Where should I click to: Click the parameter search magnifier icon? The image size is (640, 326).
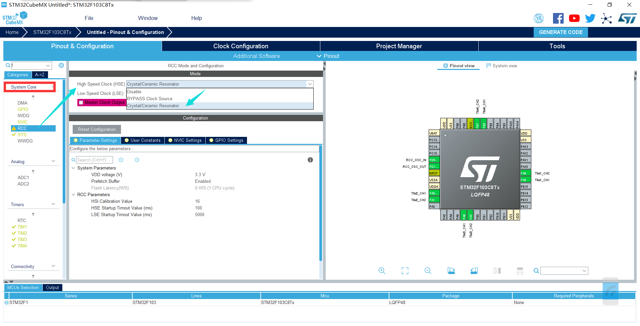coord(73,160)
